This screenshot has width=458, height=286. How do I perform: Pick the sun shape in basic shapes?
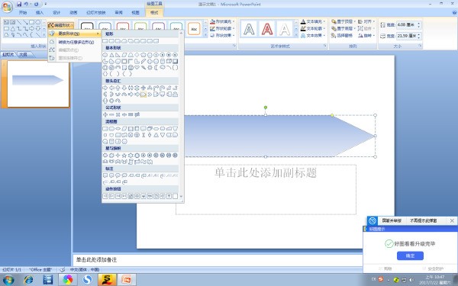[150, 68]
